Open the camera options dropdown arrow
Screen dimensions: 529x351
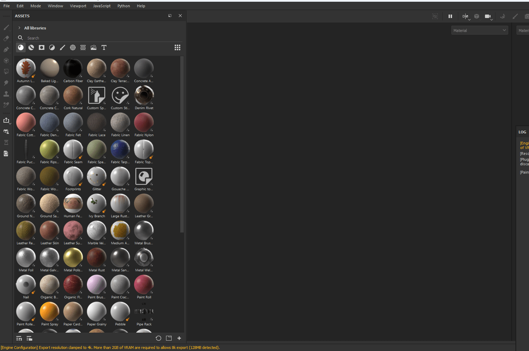click(492, 20)
